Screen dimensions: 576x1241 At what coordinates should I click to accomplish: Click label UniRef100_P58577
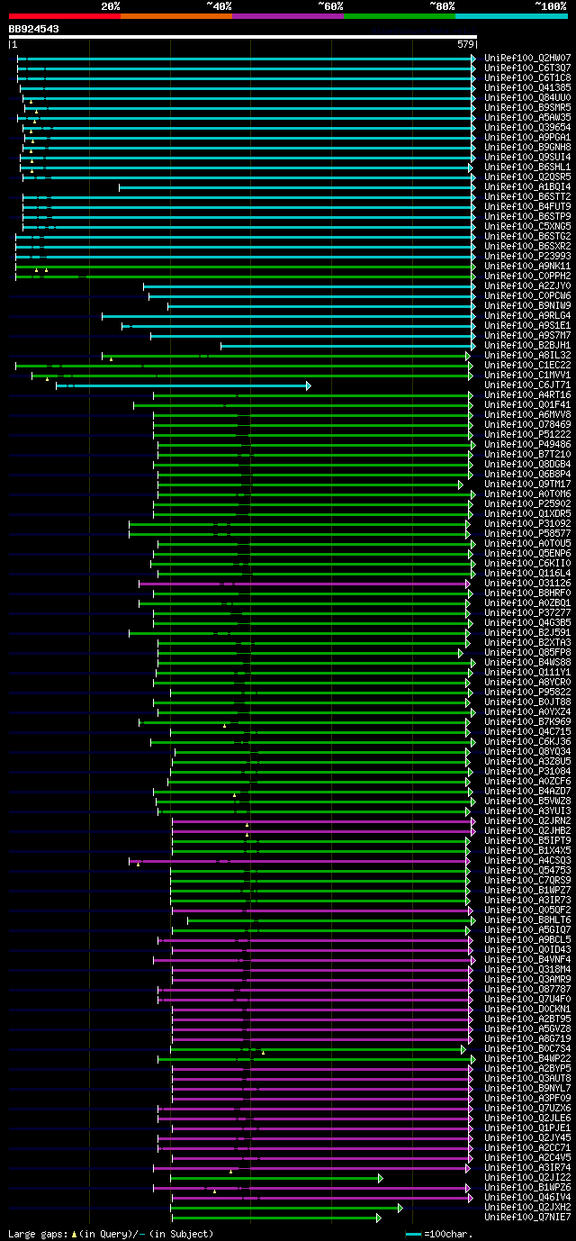click(527, 533)
